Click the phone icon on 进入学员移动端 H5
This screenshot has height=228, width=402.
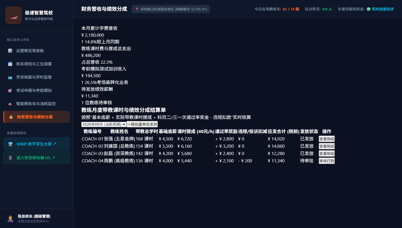click(x=10, y=158)
